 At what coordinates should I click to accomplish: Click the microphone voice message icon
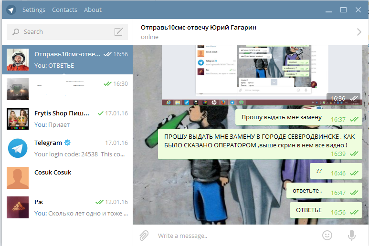point(352,236)
